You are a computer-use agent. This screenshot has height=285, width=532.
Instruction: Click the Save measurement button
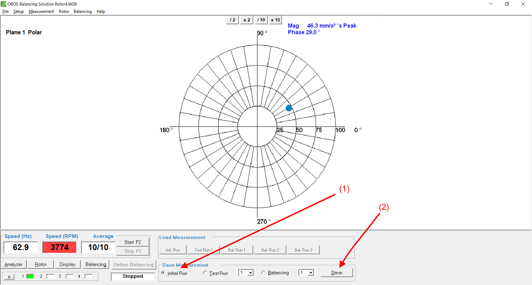coord(336,273)
